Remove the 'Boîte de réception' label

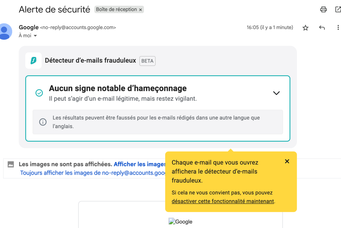[x=140, y=9]
